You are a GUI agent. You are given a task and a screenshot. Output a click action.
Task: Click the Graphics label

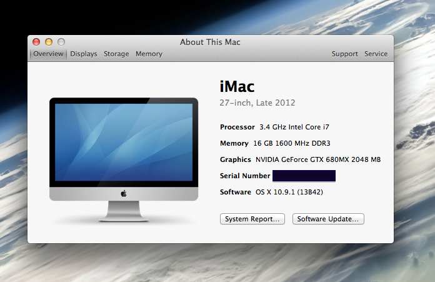tap(235, 159)
